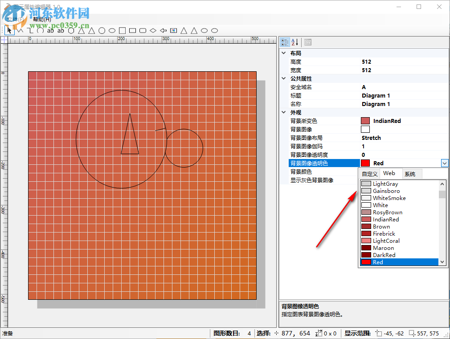Select White from the color list
Image resolution: width=450 pixels, height=339 pixels.
click(381, 205)
